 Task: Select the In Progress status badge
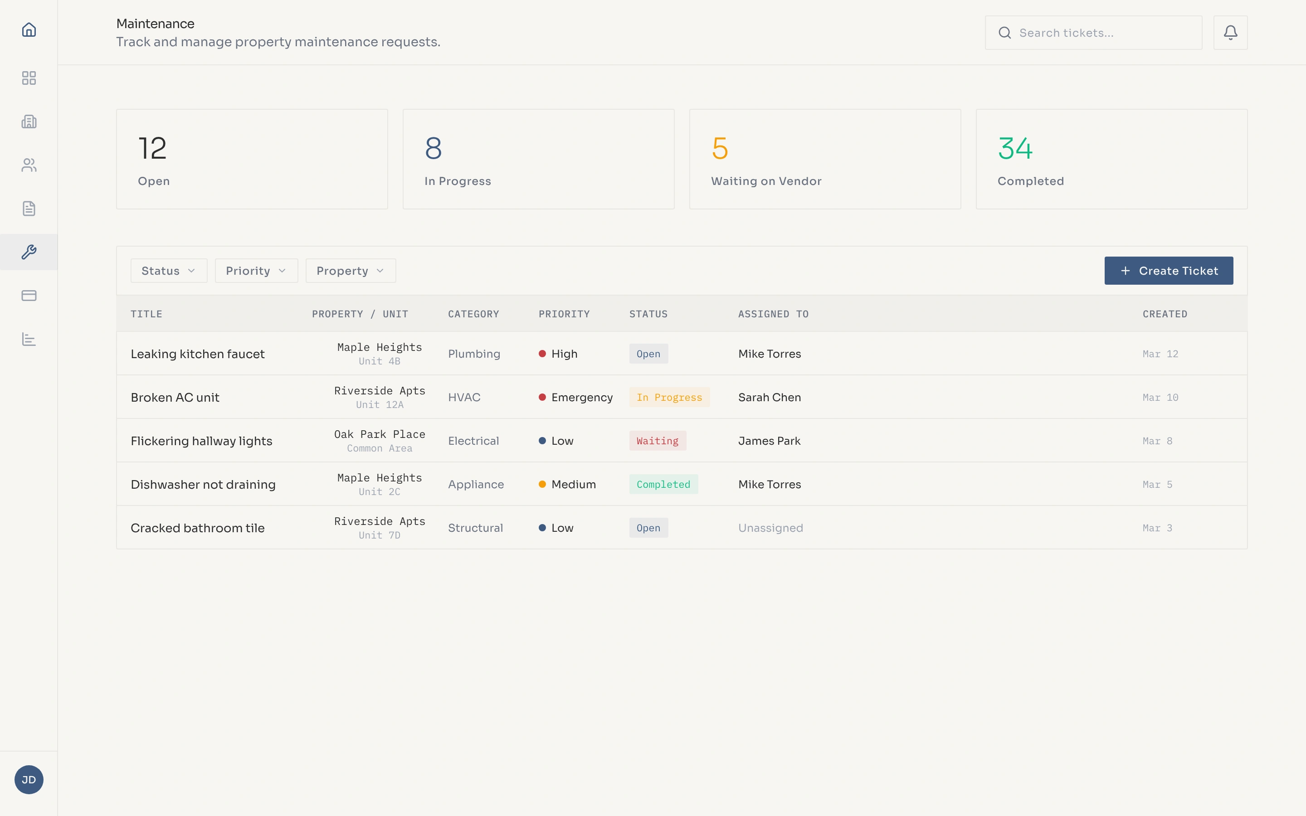[669, 397]
